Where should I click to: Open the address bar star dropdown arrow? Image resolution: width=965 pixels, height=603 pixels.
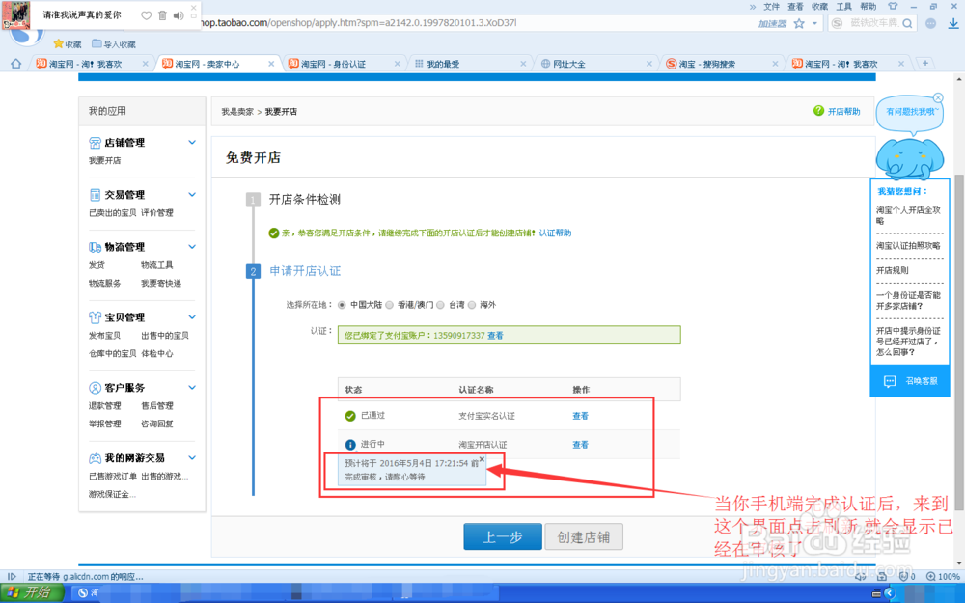point(814,23)
